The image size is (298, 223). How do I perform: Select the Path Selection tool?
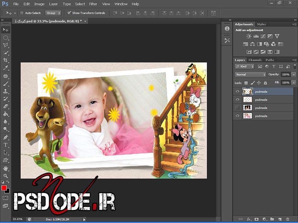(5, 152)
